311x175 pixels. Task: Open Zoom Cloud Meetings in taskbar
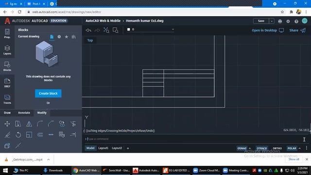coord(207,171)
